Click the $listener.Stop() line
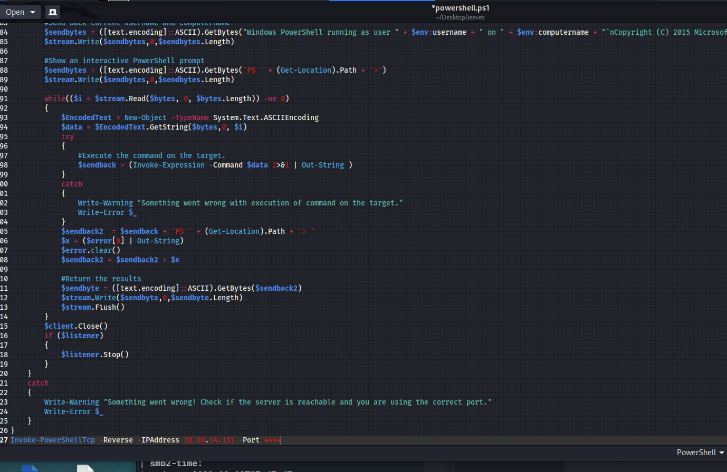Image resolution: width=727 pixels, height=472 pixels. tap(95, 355)
